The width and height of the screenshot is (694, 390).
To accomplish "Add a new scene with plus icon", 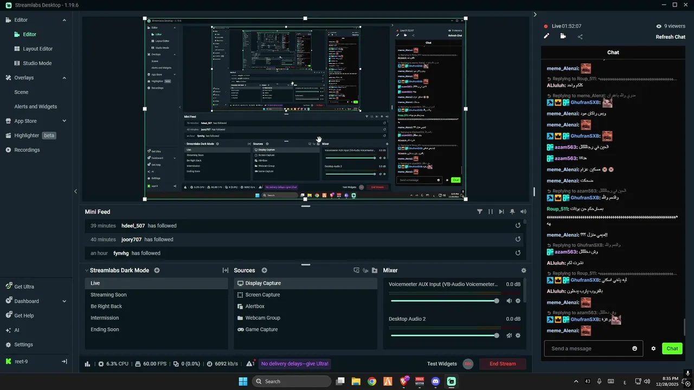I will click(x=157, y=270).
